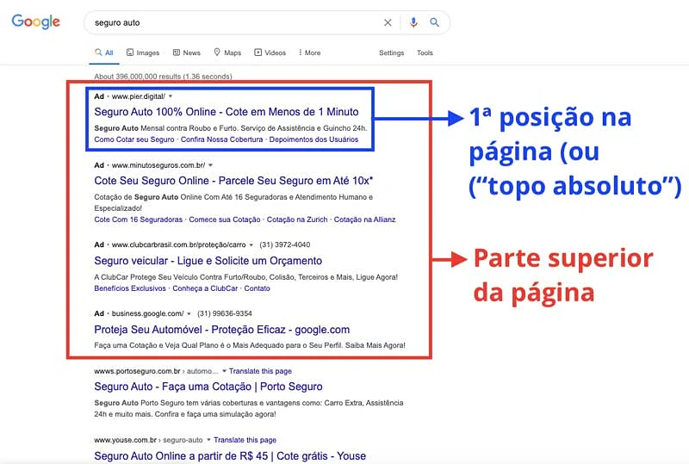Clear the search box with X icon
This screenshot has height=464, width=689.
(388, 22)
